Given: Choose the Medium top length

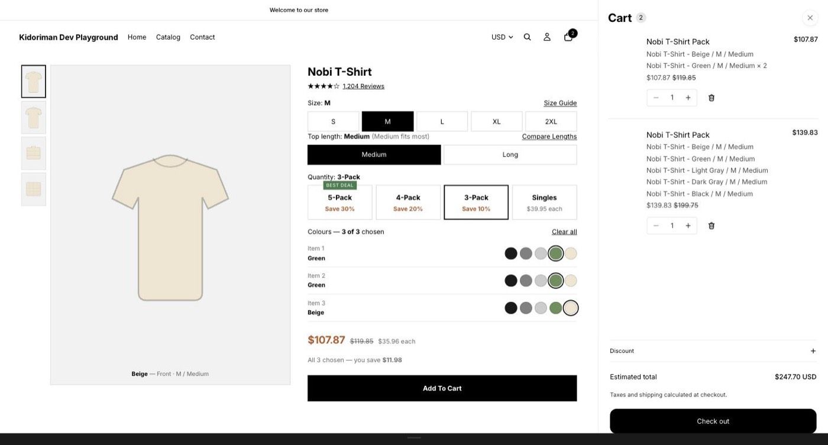Looking at the screenshot, I should click(374, 154).
